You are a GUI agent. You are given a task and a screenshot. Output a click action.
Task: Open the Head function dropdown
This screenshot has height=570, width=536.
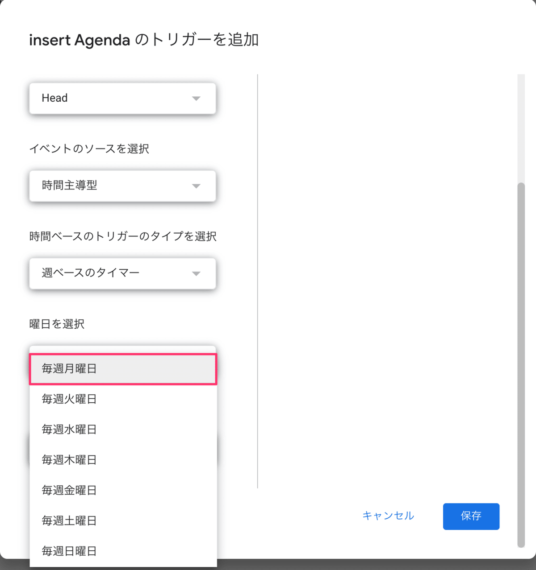(x=122, y=98)
